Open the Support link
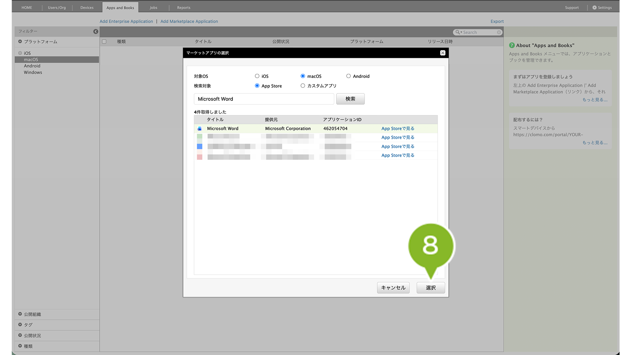Viewport: 631px width, 355px height. (x=572, y=7)
